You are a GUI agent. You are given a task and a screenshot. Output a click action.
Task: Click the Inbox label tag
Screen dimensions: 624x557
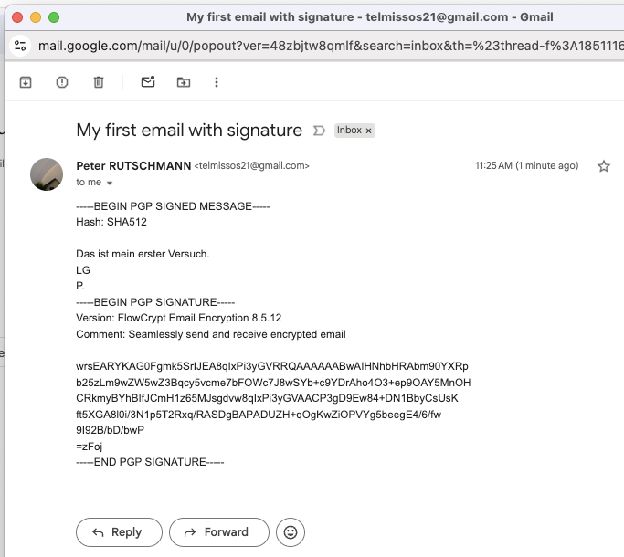pyautogui.click(x=349, y=131)
